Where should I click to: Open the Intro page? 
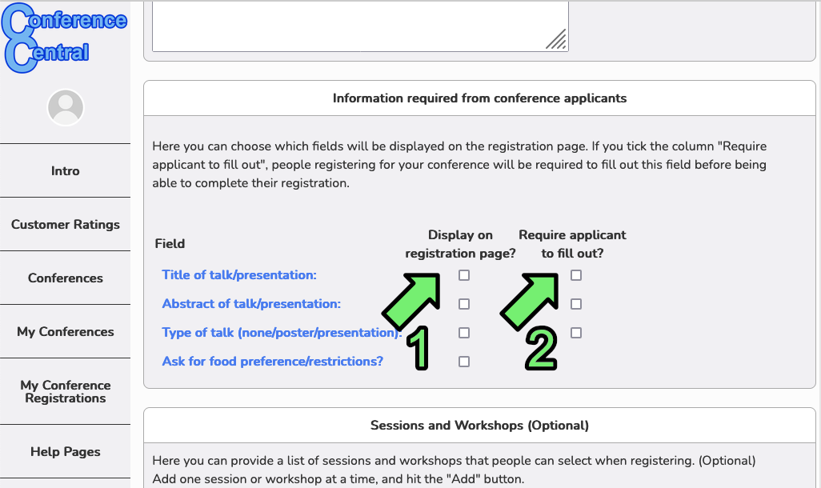point(65,170)
